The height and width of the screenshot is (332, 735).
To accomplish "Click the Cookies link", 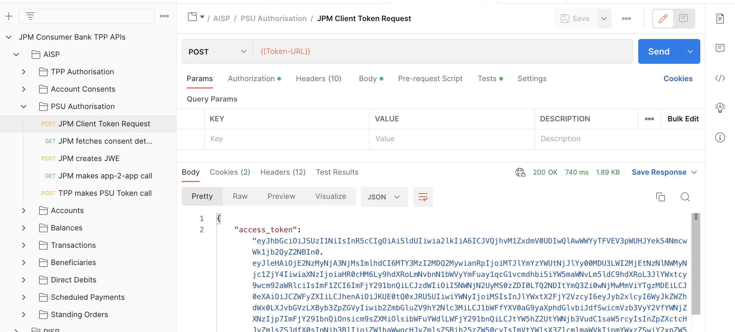I will pos(678,79).
